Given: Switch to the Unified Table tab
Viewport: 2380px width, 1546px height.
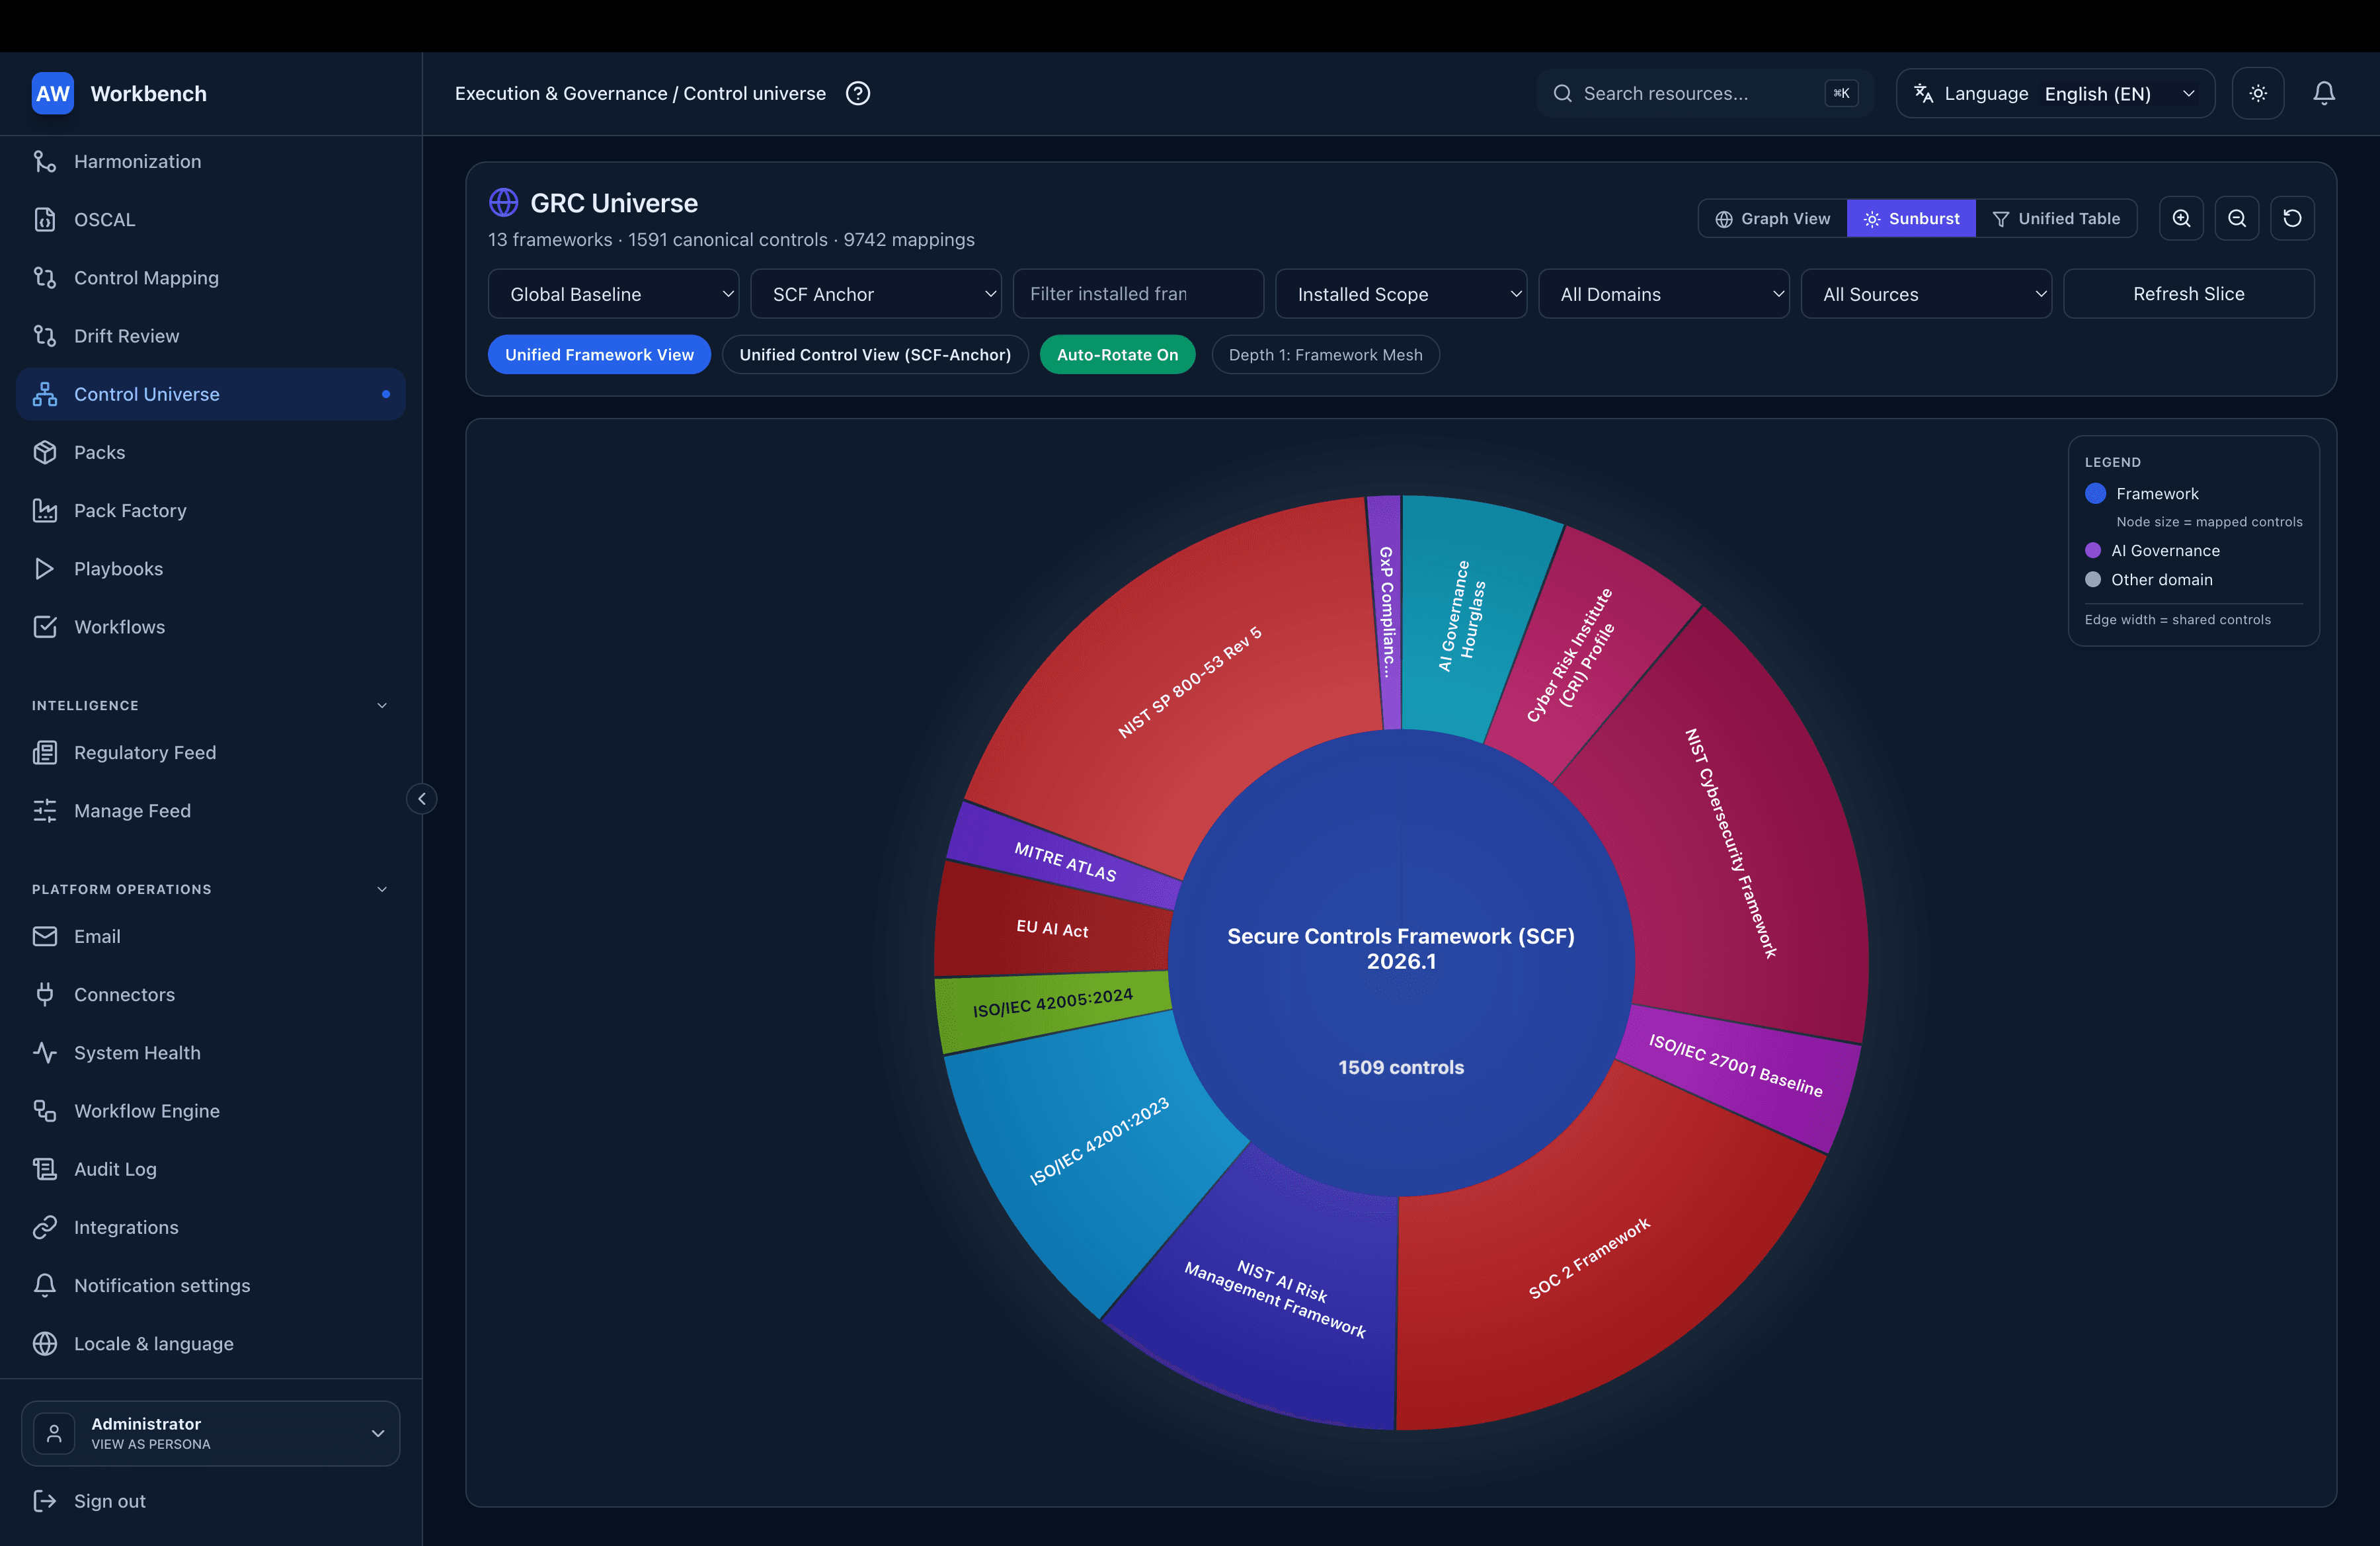Looking at the screenshot, I should 2056,218.
